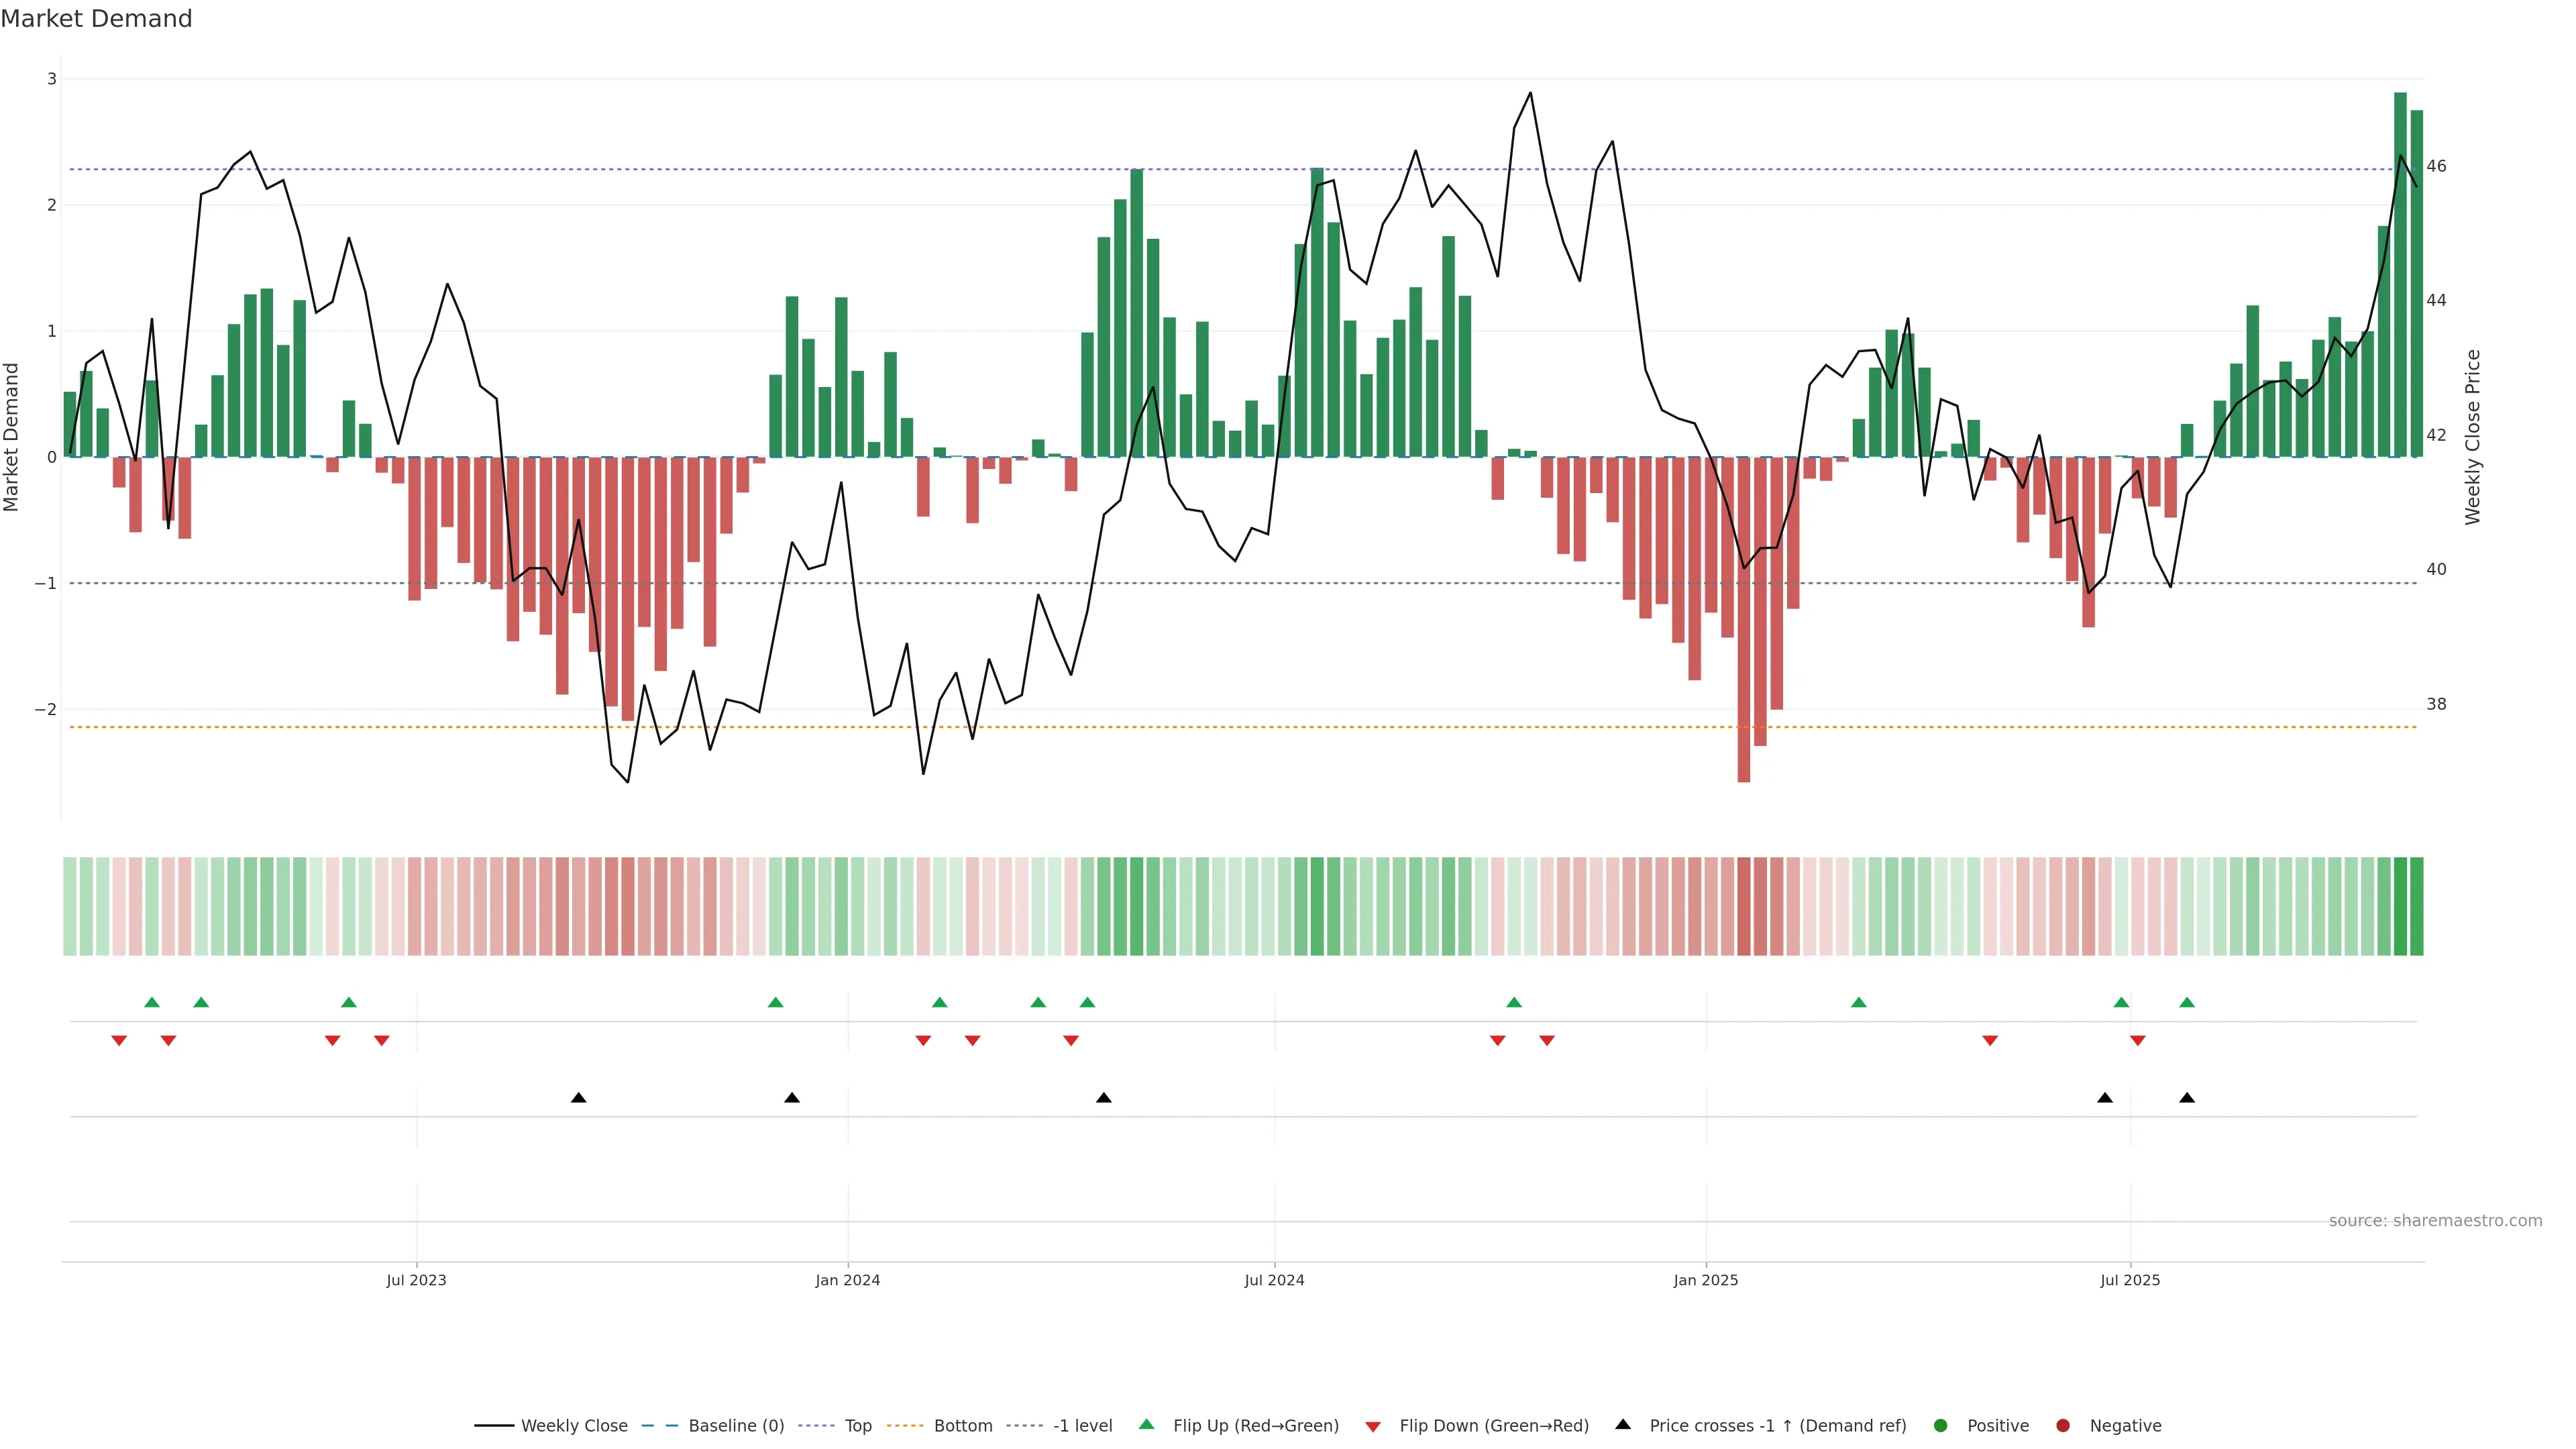Image resolution: width=2576 pixels, height=1449 pixels.
Task: Click the Jul 2025 x-axis label
Action: 2130,1281
